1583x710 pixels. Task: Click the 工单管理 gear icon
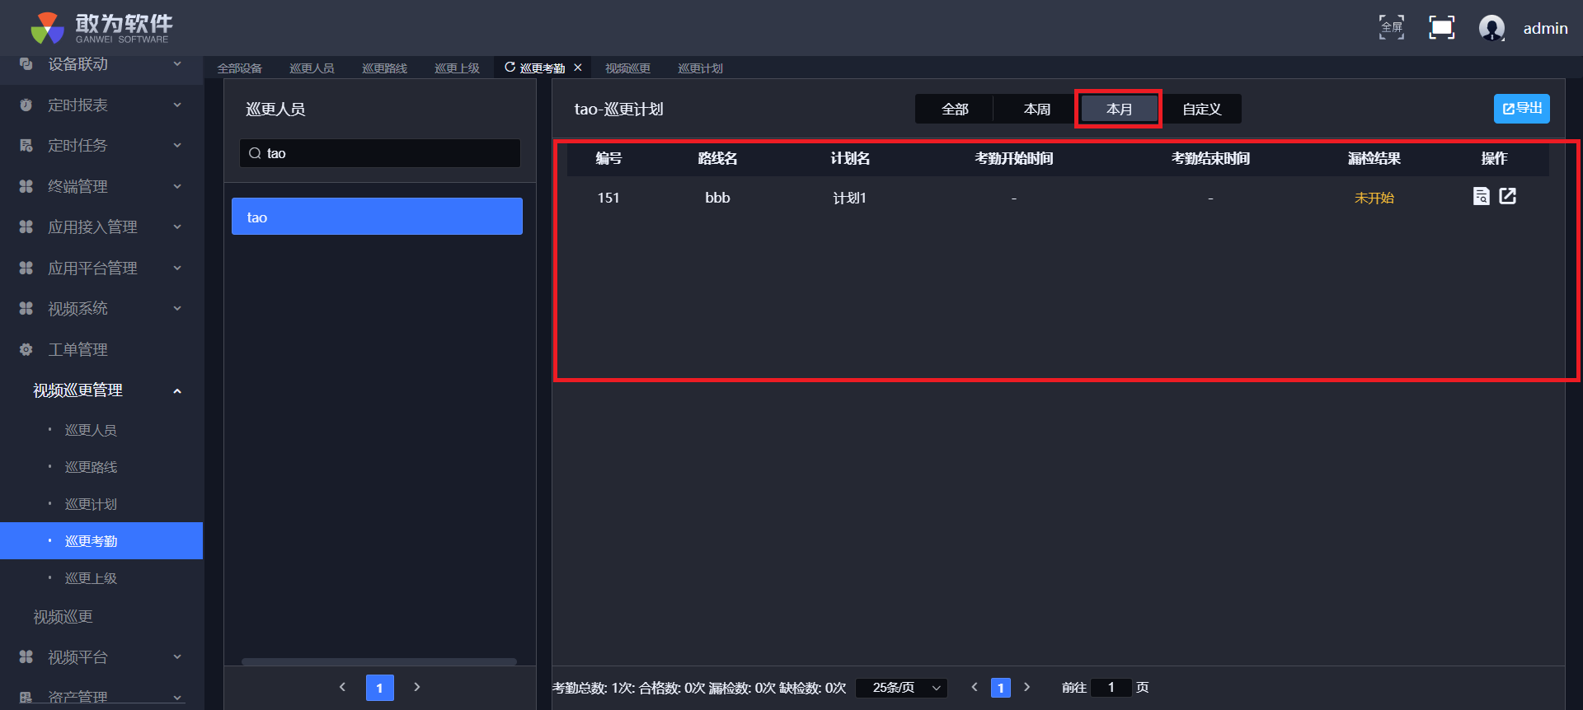(26, 349)
